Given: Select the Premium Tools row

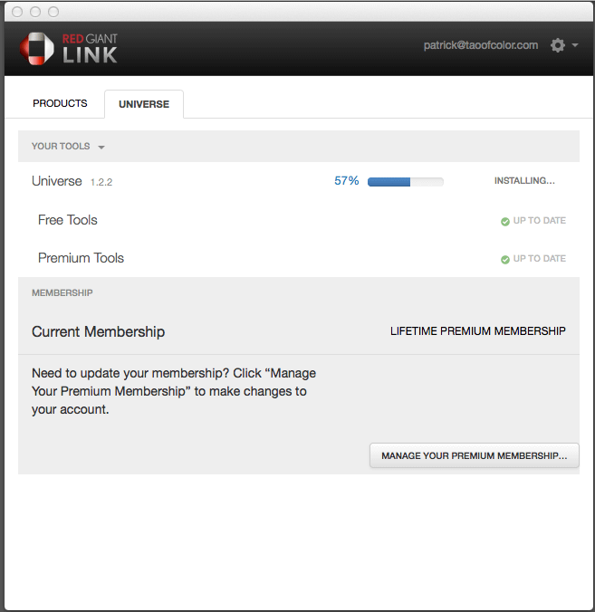Looking at the screenshot, I should pos(299,258).
